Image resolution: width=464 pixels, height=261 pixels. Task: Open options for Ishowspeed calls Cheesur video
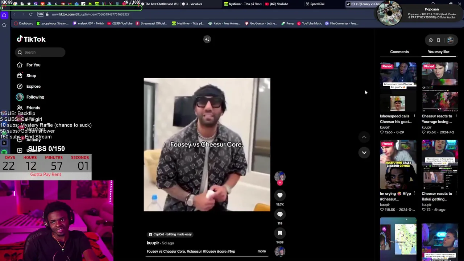coord(414,116)
